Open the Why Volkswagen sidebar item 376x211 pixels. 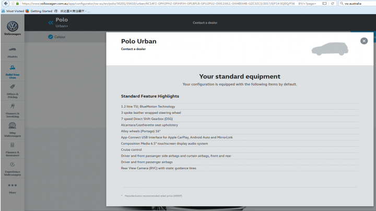(13, 130)
